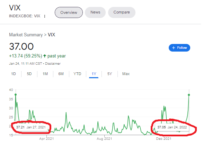Select the 5D time range

(x=29, y=74)
